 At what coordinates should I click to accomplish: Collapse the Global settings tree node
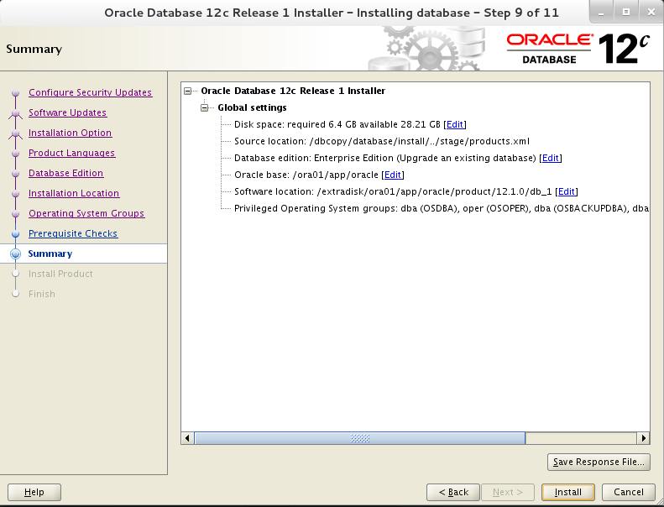coord(205,108)
